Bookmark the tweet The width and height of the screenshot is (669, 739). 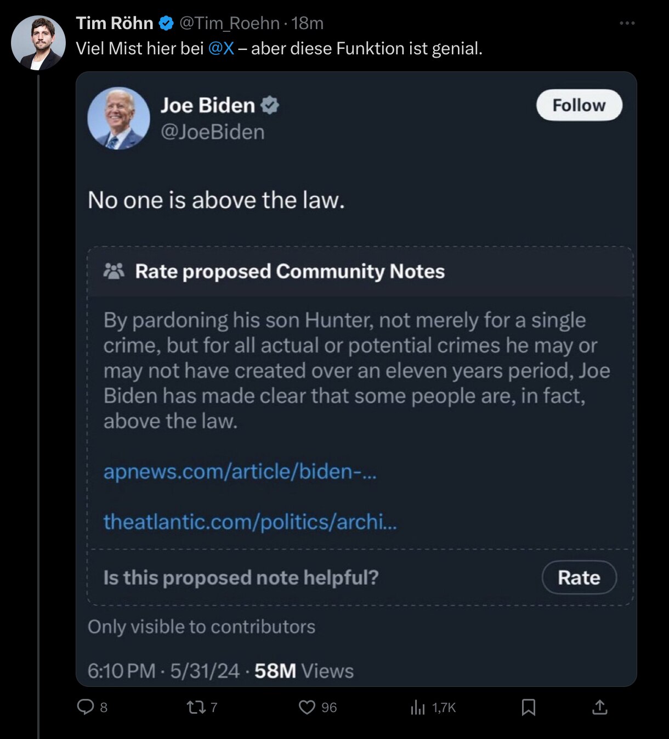[x=528, y=707]
